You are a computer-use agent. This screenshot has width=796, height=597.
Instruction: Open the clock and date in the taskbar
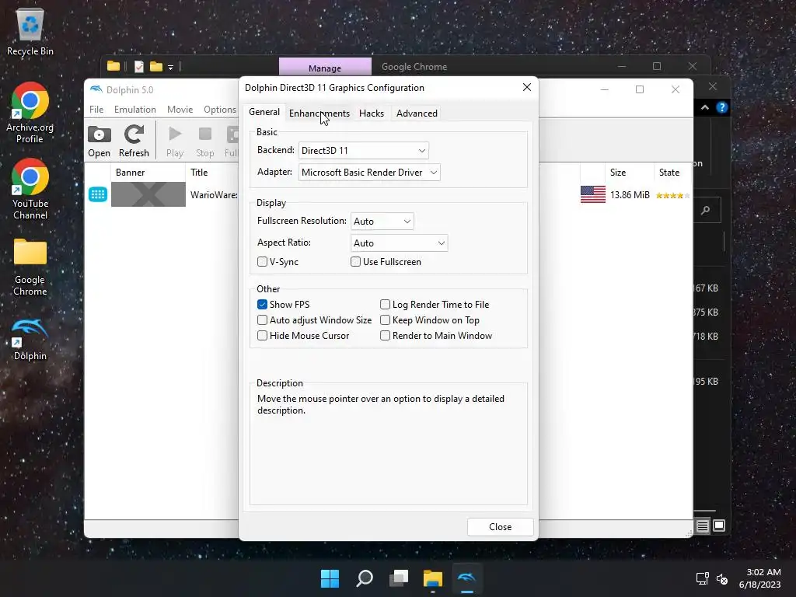(x=760, y=578)
